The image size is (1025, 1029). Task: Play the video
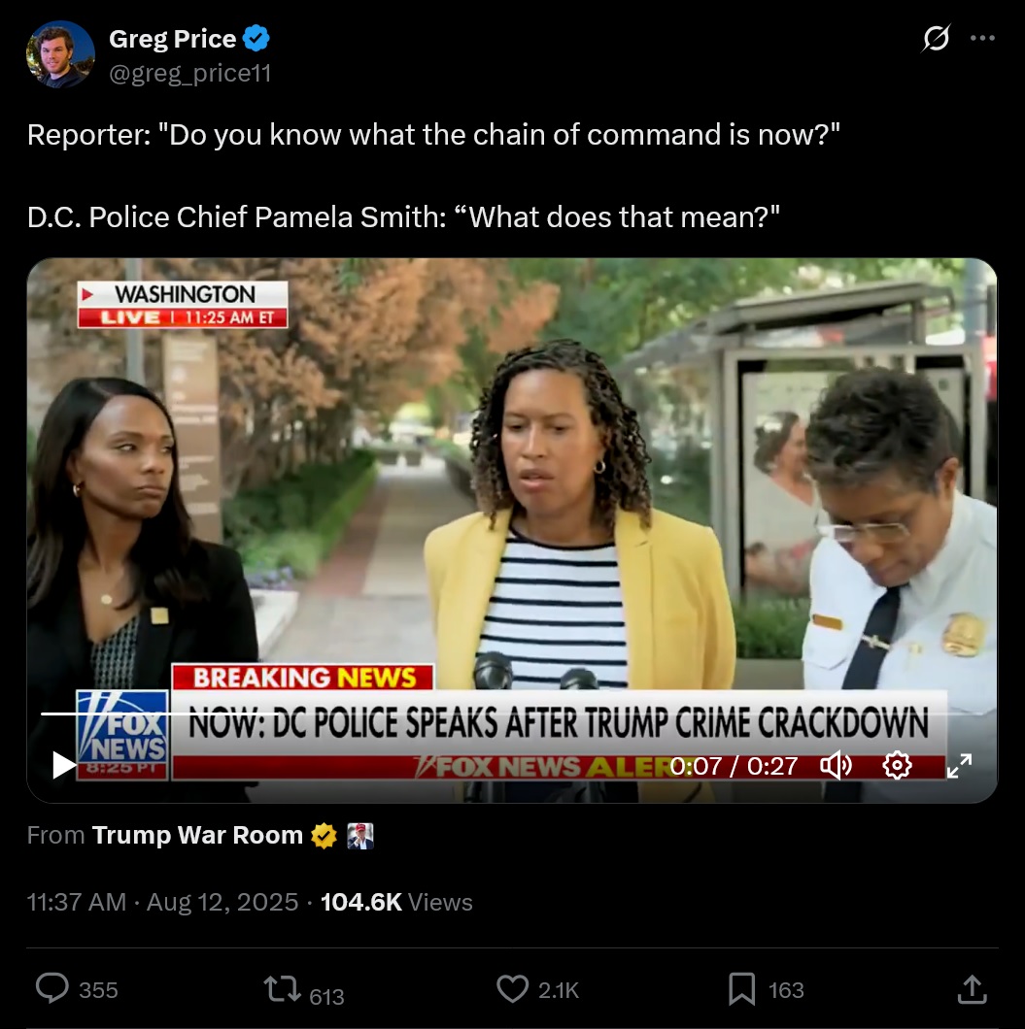coord(64,765)
